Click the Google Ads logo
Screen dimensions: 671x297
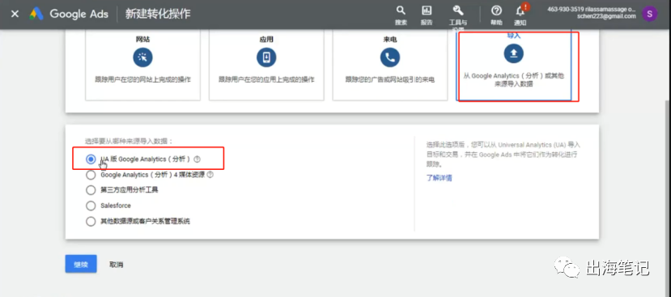click(x=69, y=14)
